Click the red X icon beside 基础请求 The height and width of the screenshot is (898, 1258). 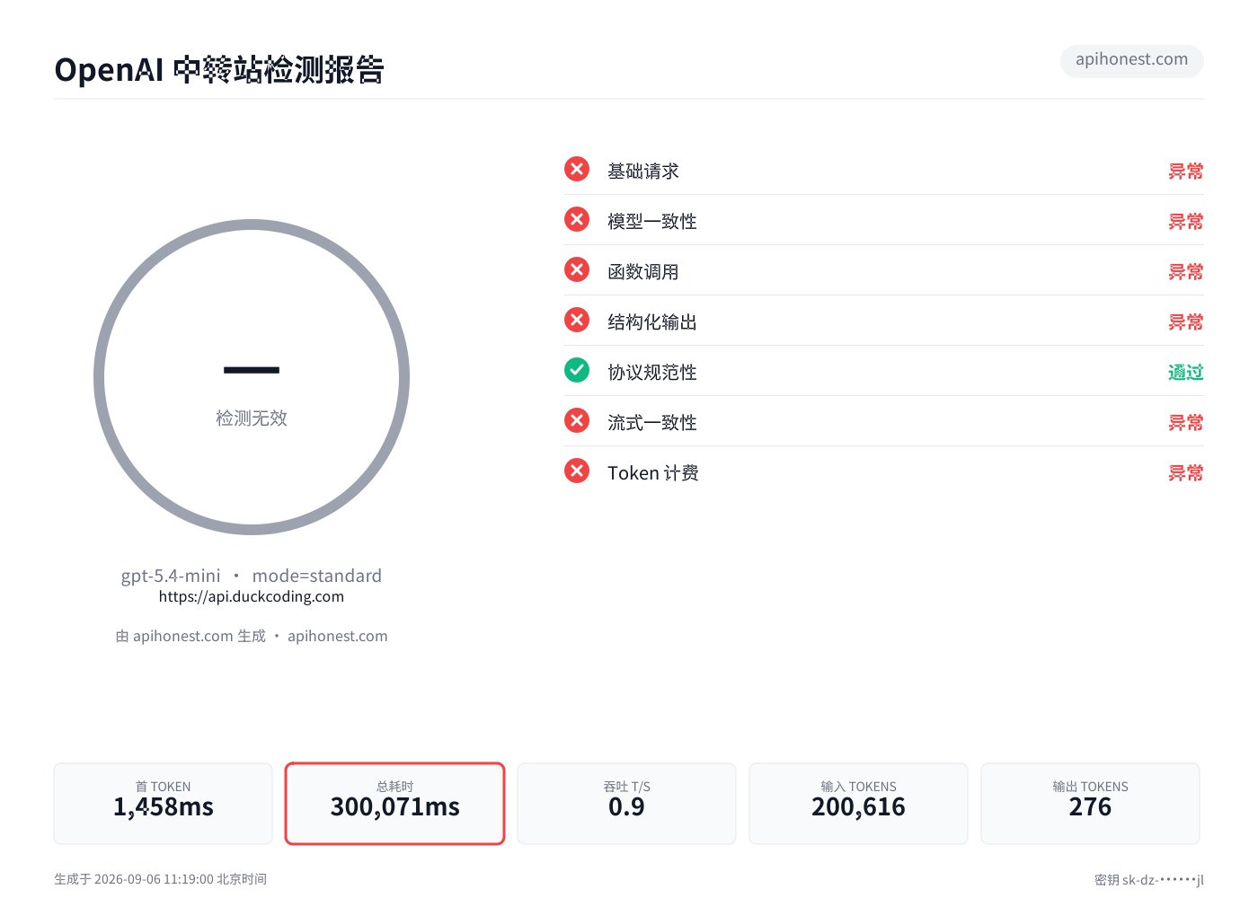(x=577, y=169)
